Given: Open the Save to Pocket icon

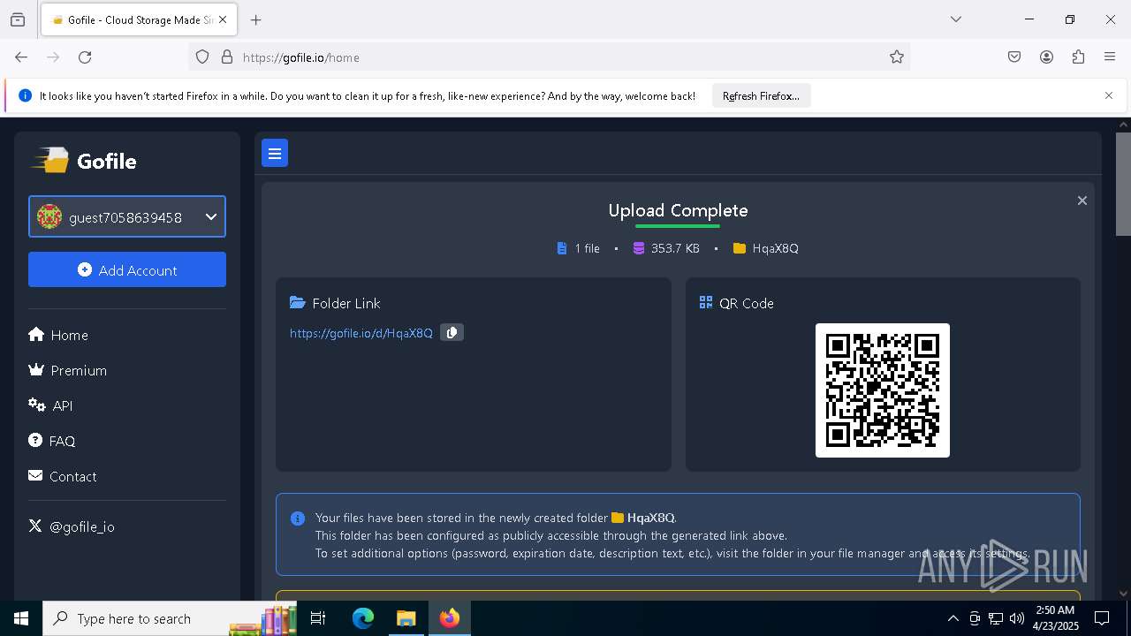Looking at the screenshot, I should 1014,57.
